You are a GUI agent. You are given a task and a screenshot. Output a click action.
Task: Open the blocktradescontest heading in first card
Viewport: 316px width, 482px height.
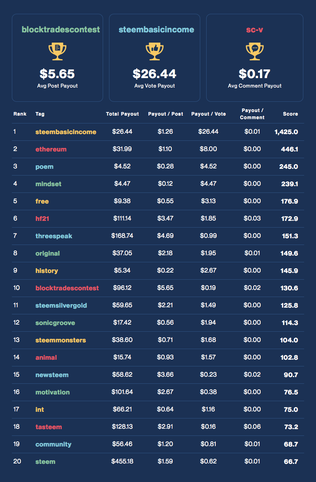coord(61,30)
